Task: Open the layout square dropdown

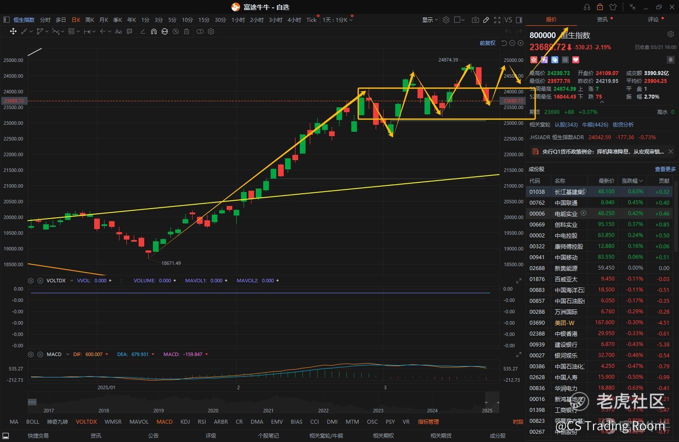Action: pos(459,20)
